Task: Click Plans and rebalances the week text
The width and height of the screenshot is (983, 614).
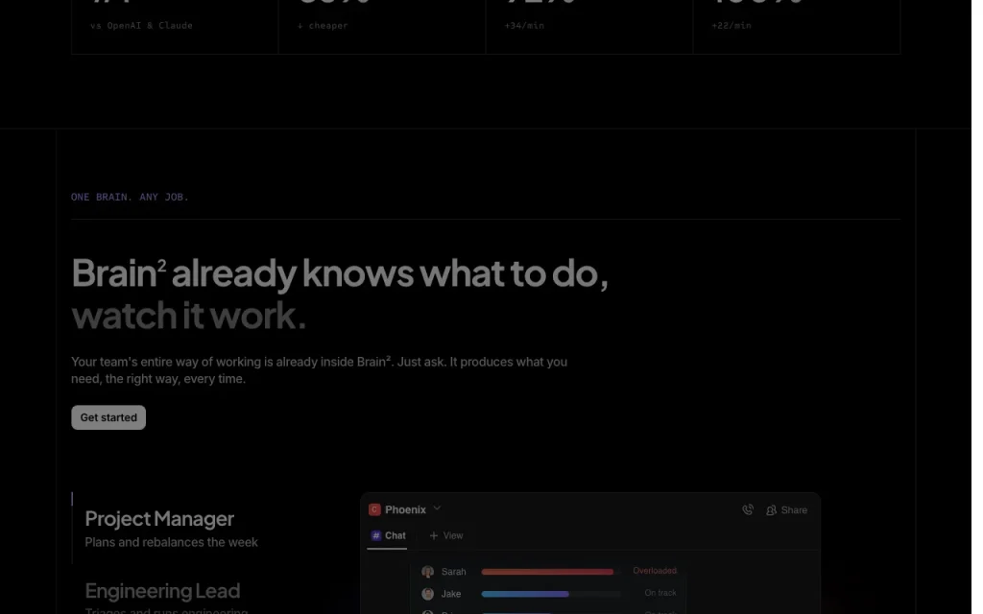Action: pos(171,542)
